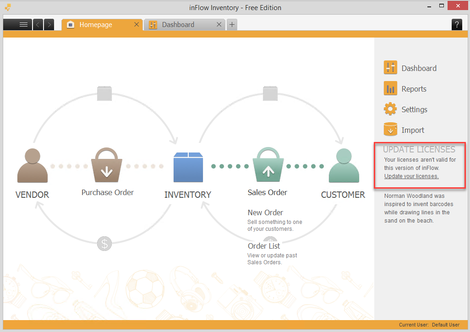Click the Purchase Order label

point(108,192)
